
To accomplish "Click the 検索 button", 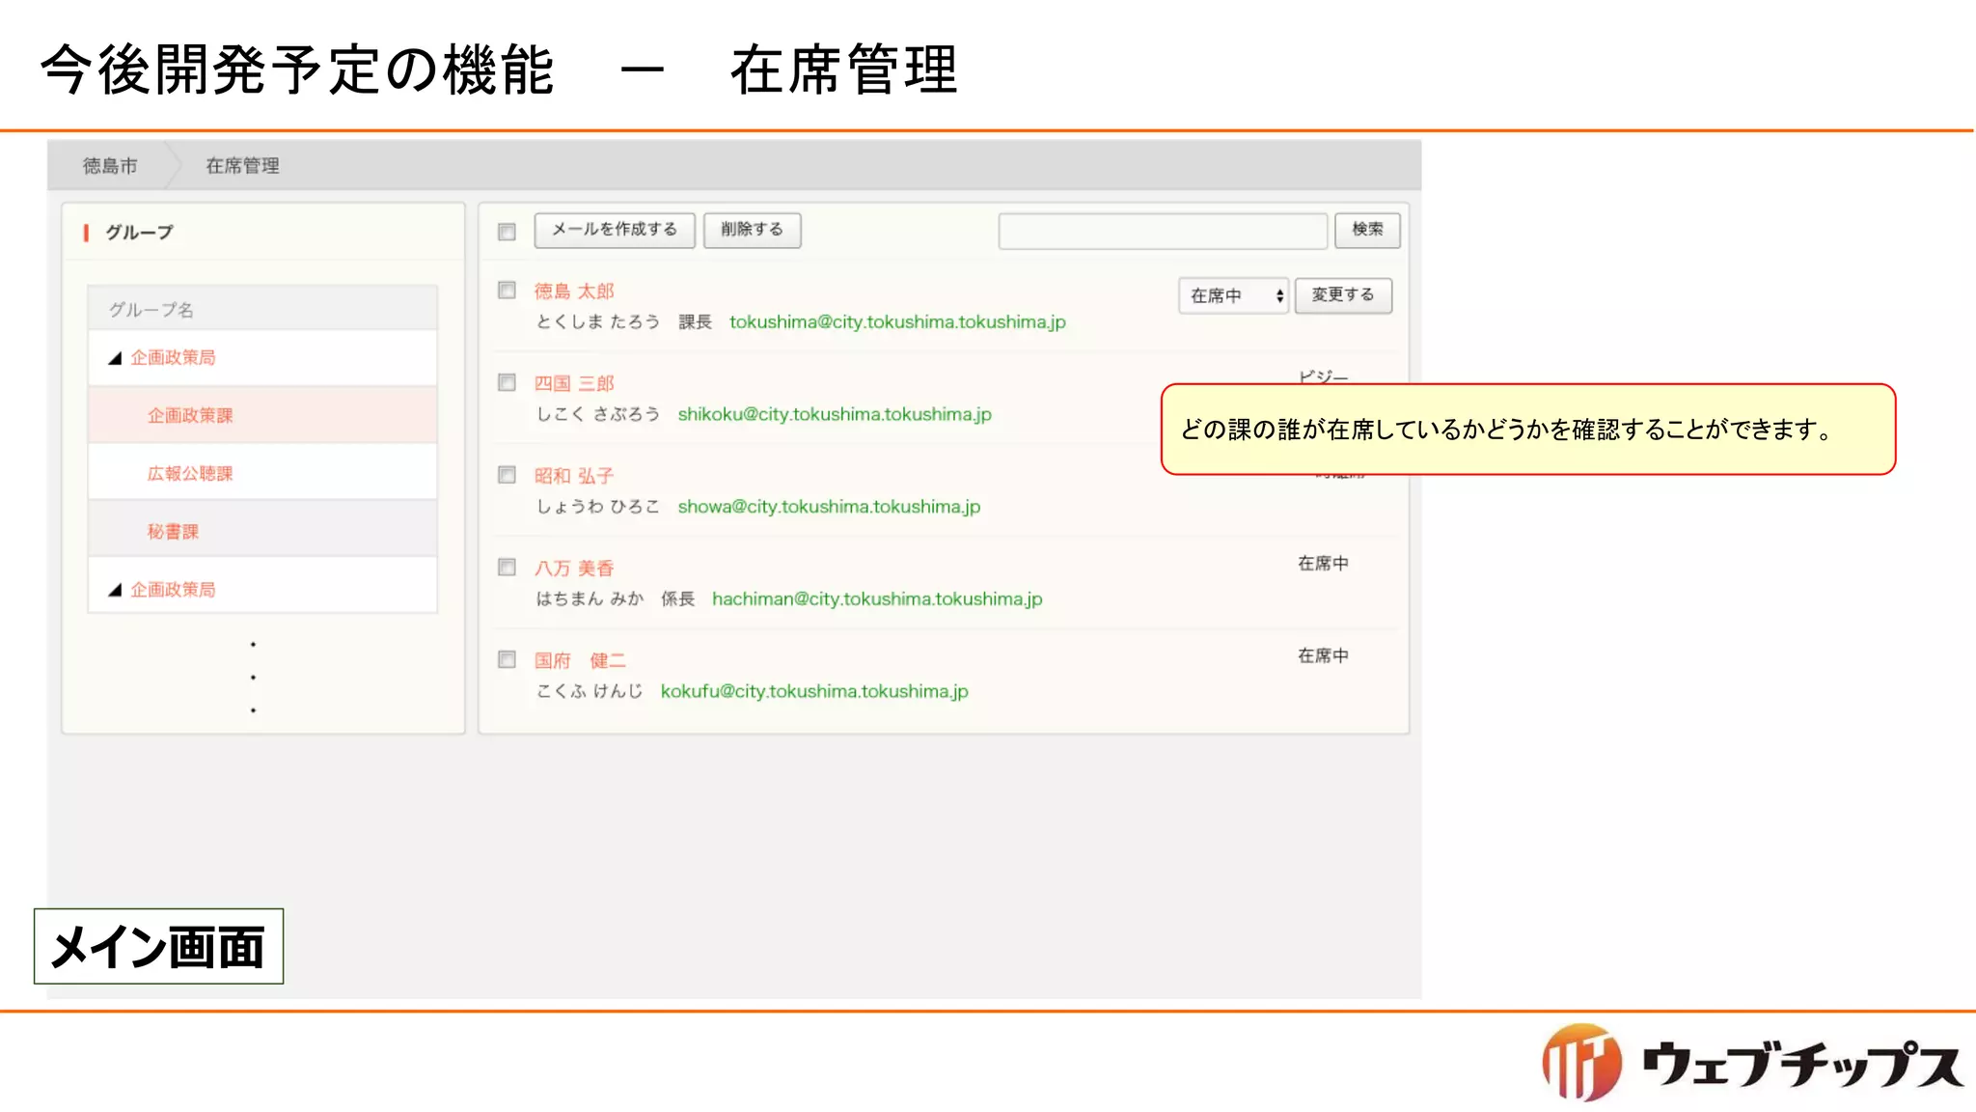I will coord(1367,230).
